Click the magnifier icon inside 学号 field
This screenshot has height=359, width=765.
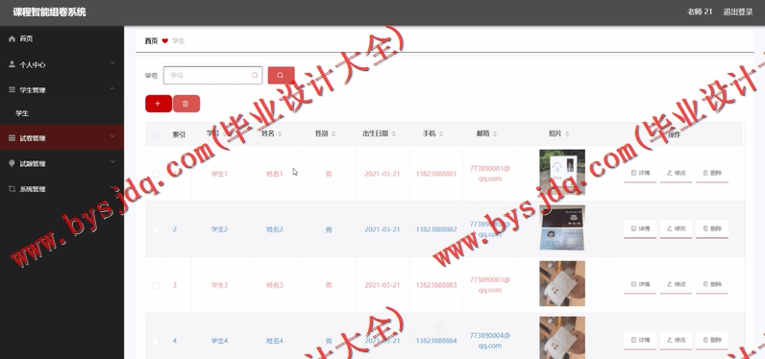(x=255, y=76)
